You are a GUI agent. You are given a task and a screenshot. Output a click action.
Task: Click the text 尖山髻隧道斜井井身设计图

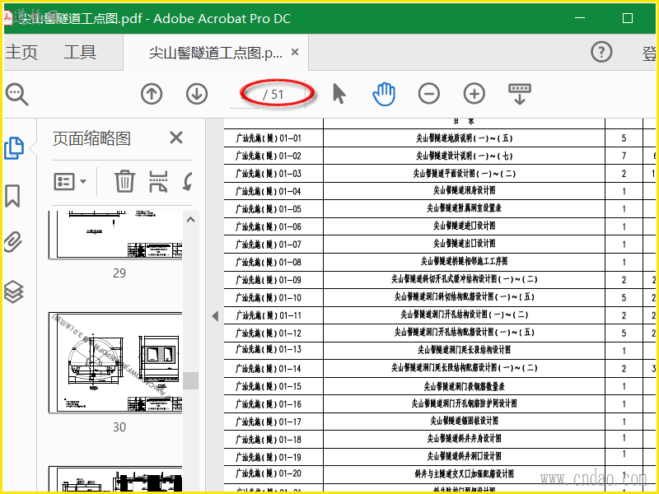click(464, 439)
